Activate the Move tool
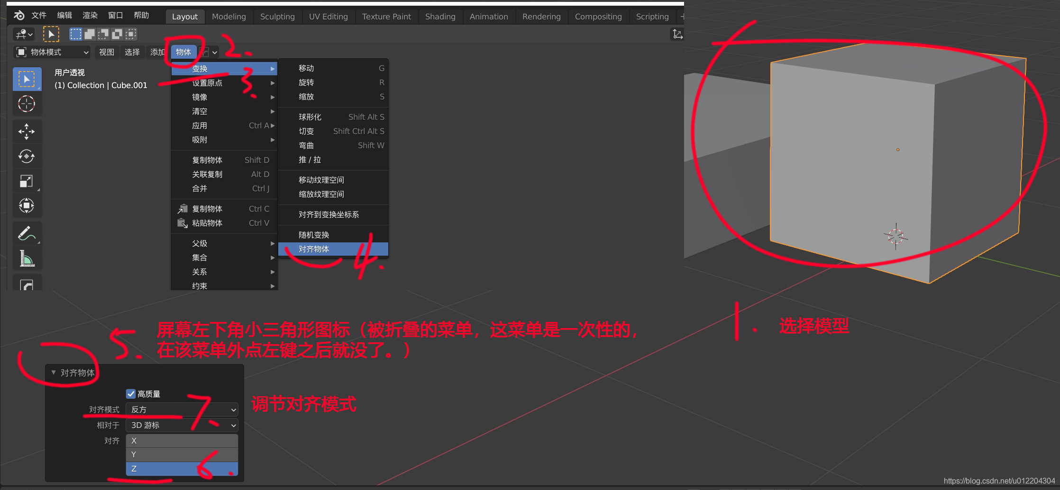Screen dimensions: 1060x490 point(27,132)
